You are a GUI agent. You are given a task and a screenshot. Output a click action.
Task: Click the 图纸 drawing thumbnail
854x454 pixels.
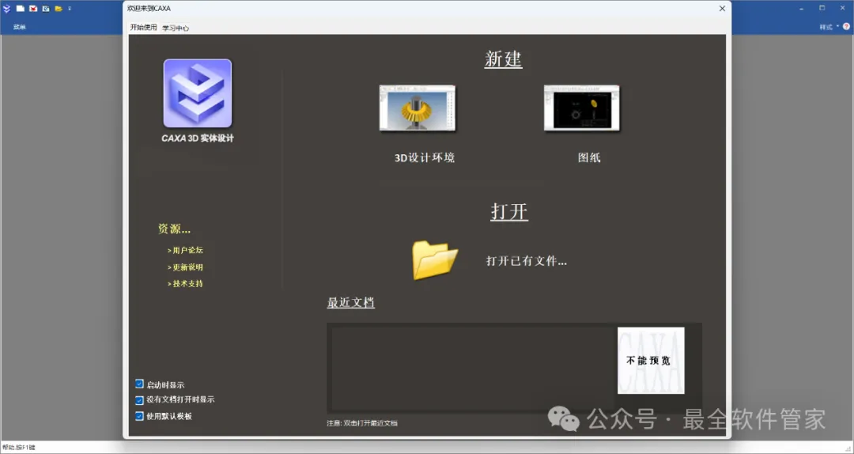coord(582,108)
